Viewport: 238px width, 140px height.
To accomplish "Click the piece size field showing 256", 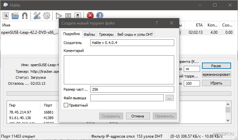I will 132,89.
